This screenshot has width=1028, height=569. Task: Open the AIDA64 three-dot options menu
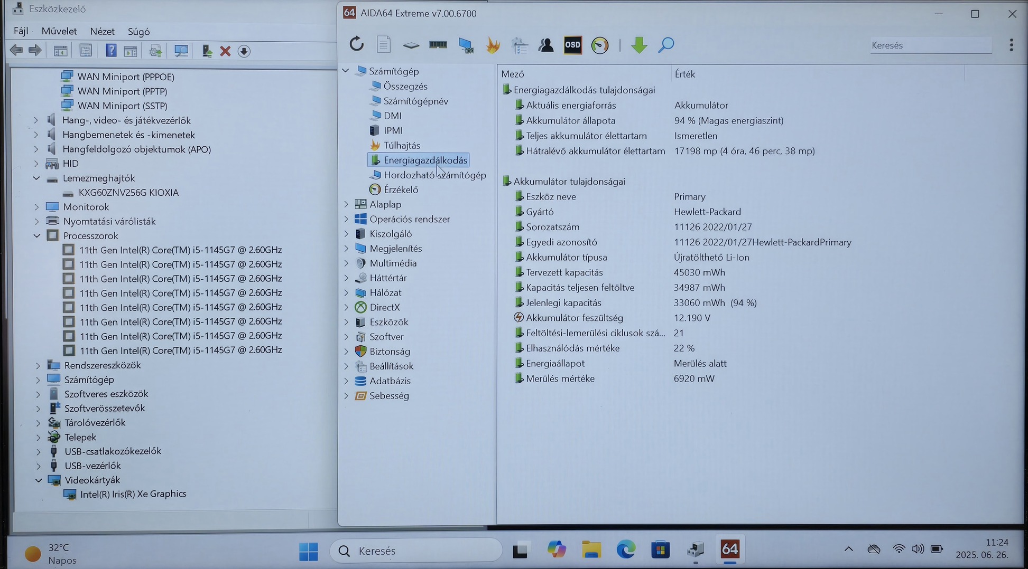coord(1011,45)
